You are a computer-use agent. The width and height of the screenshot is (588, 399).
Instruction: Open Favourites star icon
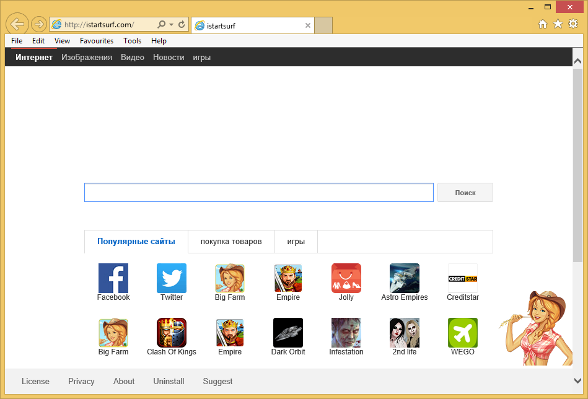(558, 24)
